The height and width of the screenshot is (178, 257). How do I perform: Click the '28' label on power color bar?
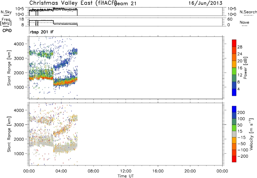coord(240,47)
